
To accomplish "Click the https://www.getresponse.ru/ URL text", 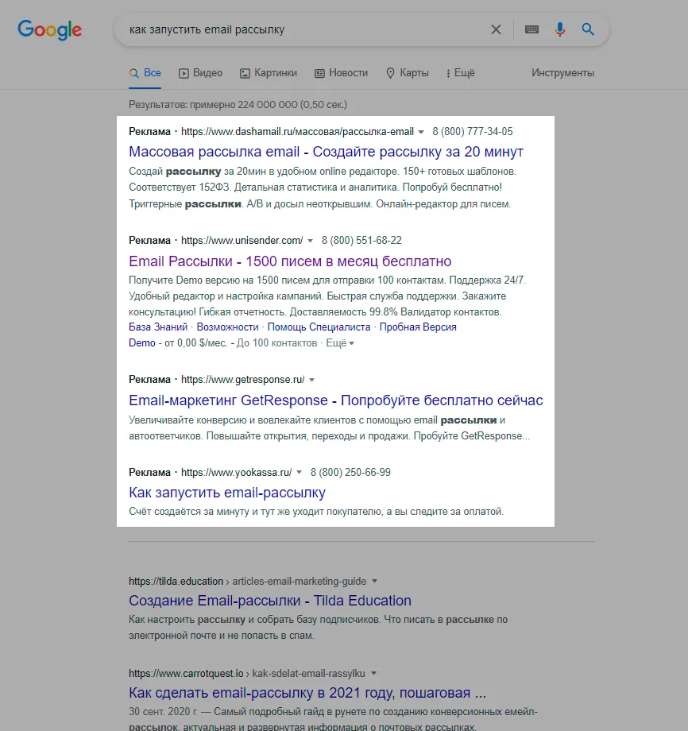I will pyautogui.click(x=243, y=380).
